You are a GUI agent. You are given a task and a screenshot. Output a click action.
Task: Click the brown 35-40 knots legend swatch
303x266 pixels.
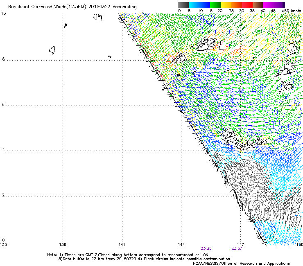[x=258, y=5]
